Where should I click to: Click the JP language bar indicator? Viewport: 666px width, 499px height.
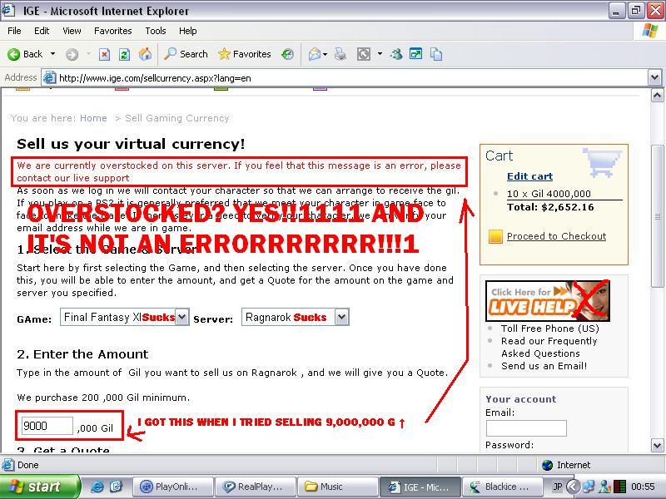coord(557,487)
